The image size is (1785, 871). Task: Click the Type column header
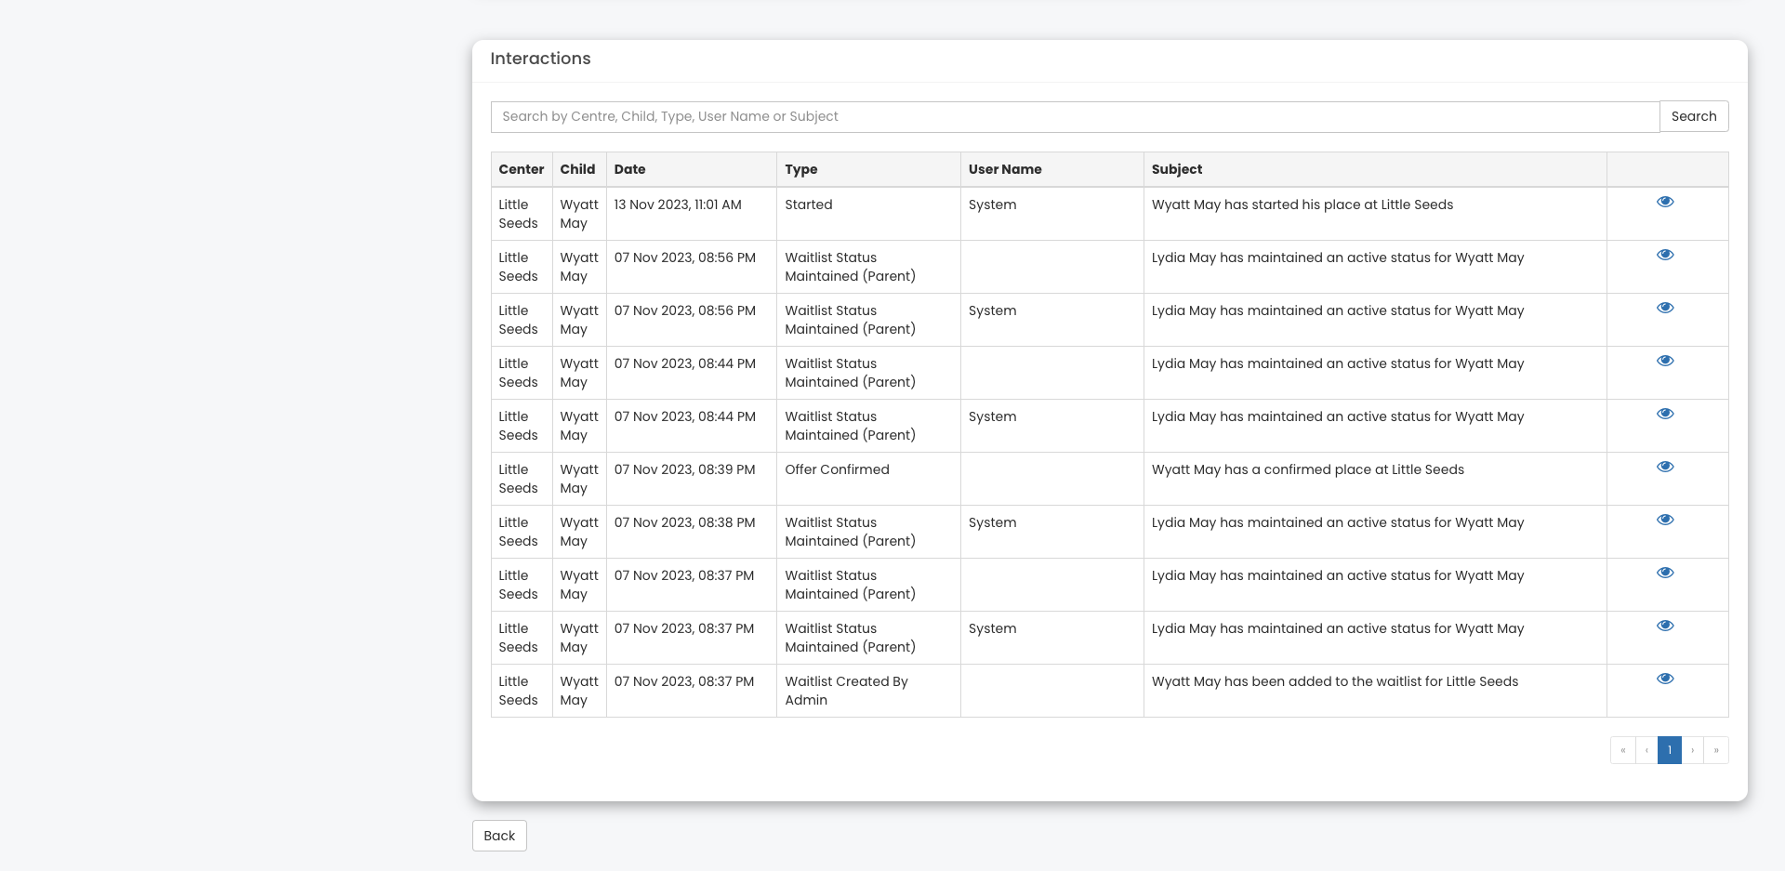point(800,169)
